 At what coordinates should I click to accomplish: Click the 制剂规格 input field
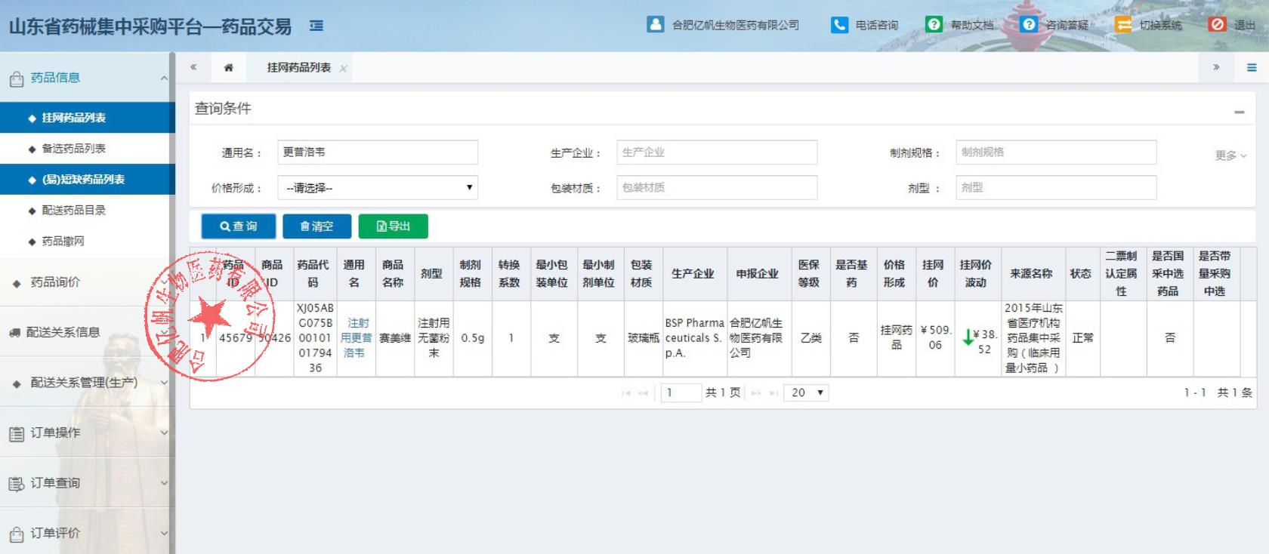click(1056, 152)
